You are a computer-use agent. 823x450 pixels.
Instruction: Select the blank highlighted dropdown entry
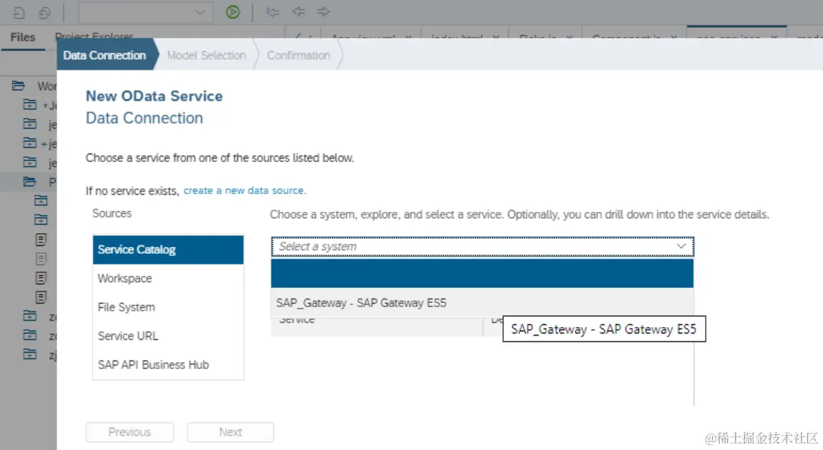tap(482, 274)
